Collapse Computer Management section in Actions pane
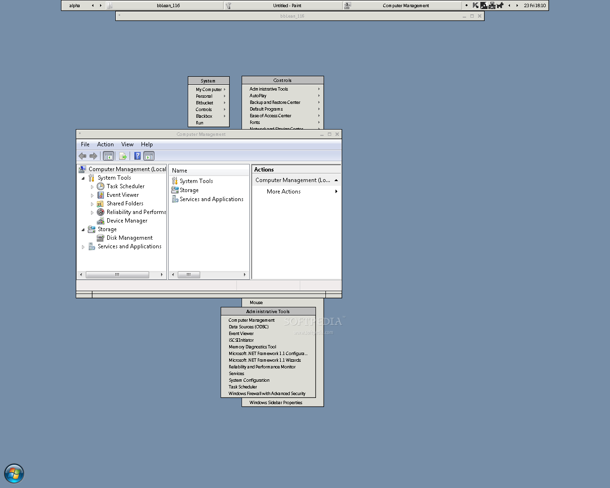The image size is (610, 488). click(x=336, y=180)
